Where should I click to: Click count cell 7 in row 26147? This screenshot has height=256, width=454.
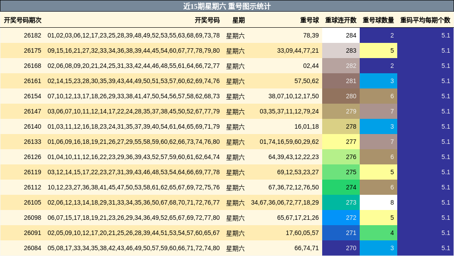(x=378, y=112)
